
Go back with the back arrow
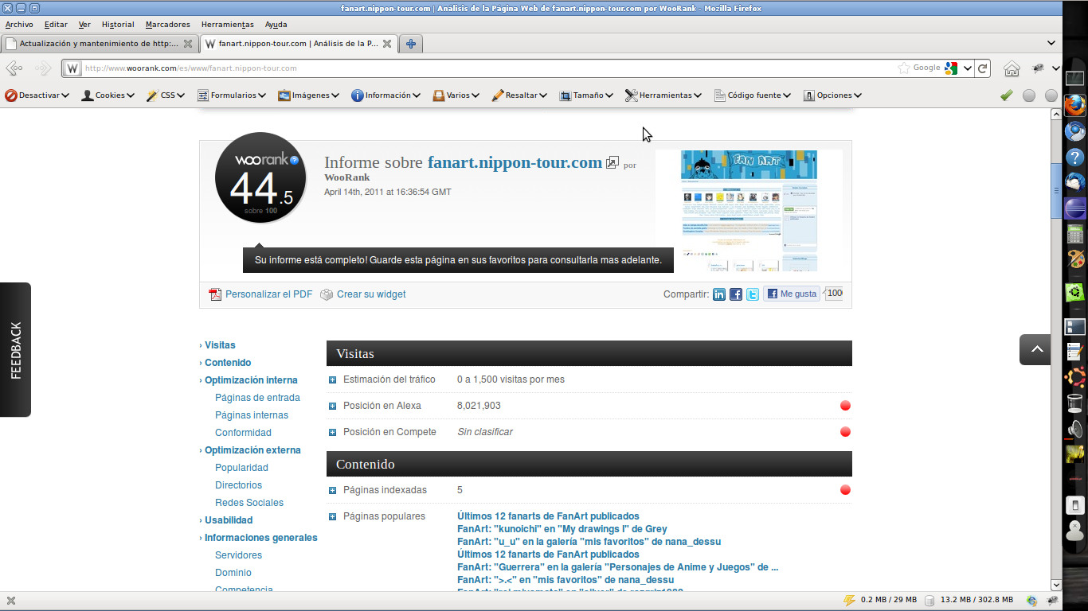(x=14, y=68)
